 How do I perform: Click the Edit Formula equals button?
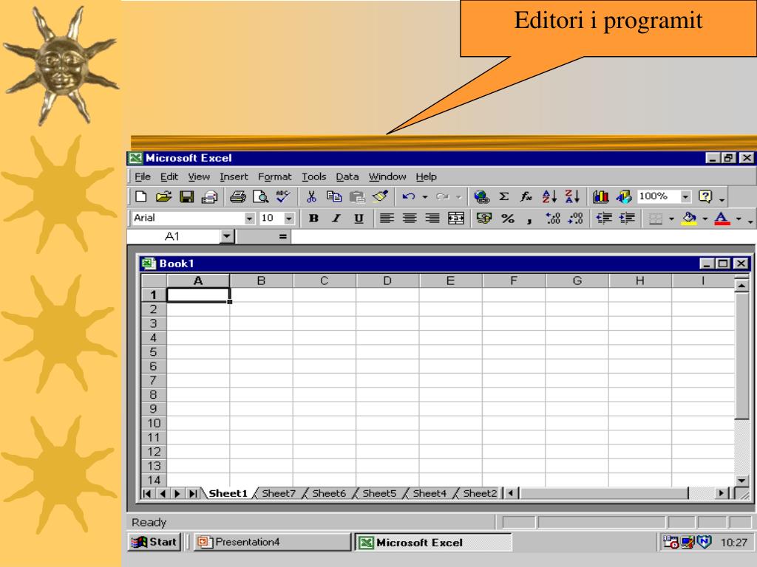[282, 236]
